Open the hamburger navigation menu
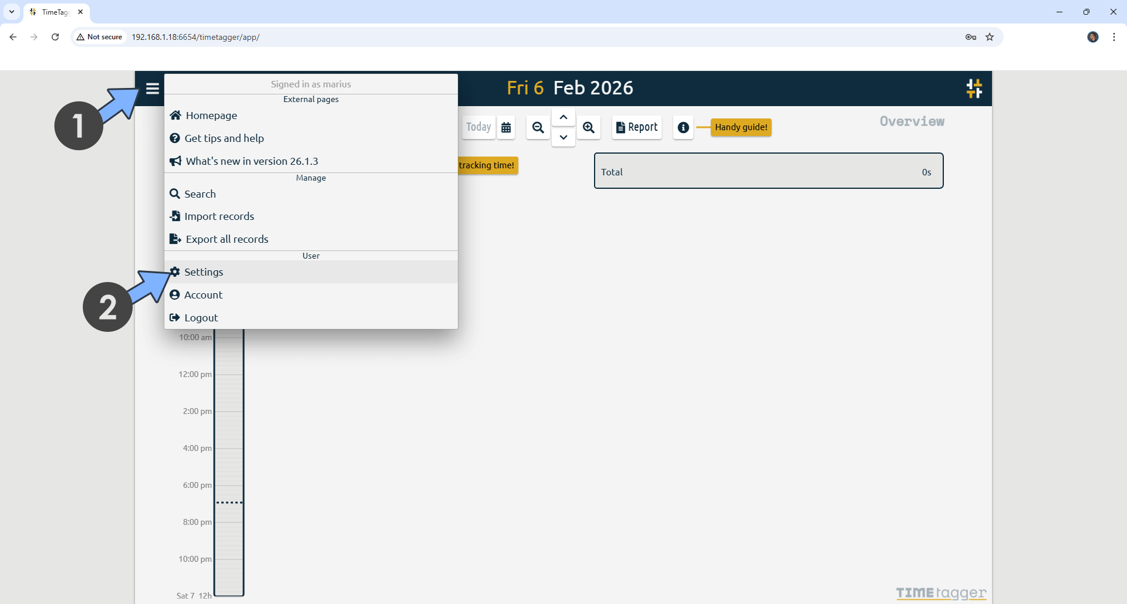 (x=152, y=88)
